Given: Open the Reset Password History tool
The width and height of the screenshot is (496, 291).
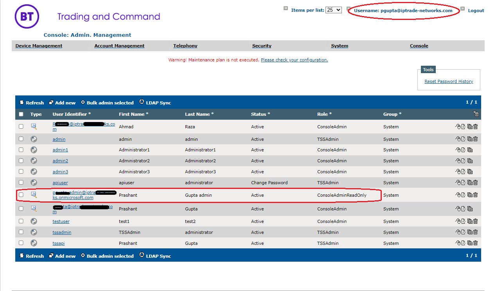Looking at the screenshot, I should [449, 81].
